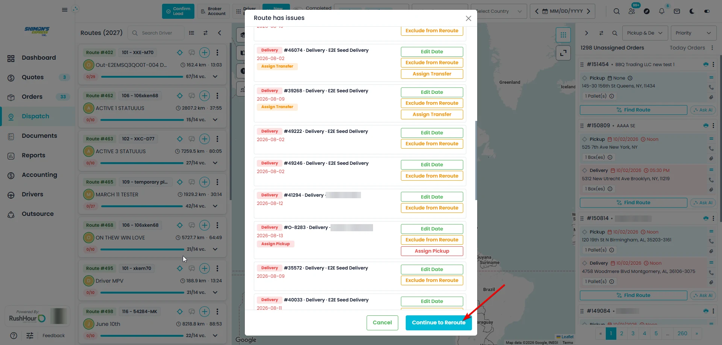Click Edit Date for order #49222
The image size is (722, 345).
(432, 133)
